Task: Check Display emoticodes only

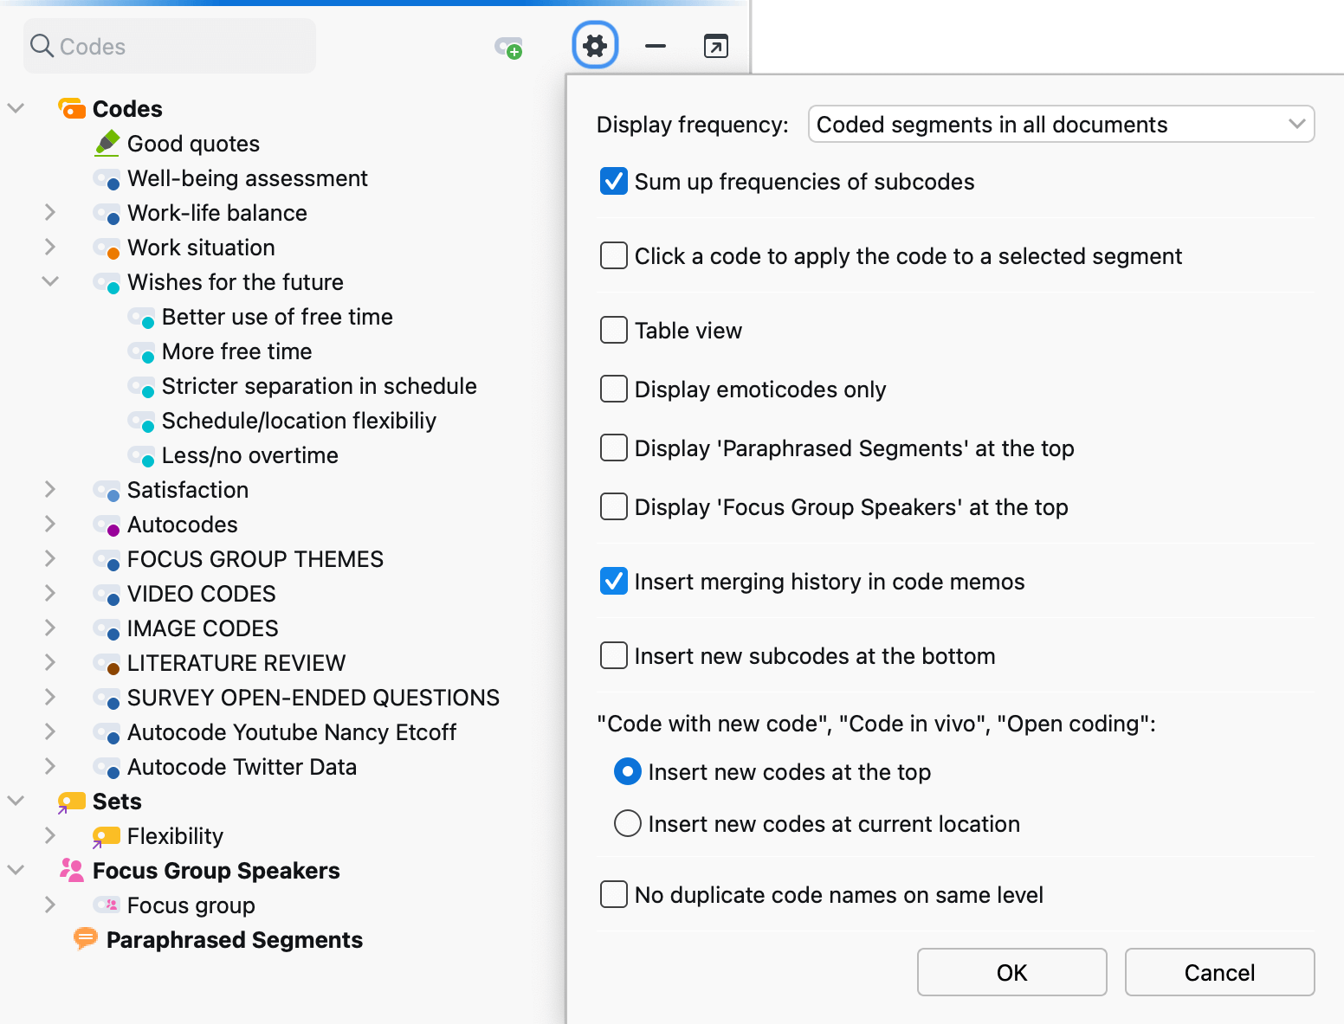Action: coord(614,389)
